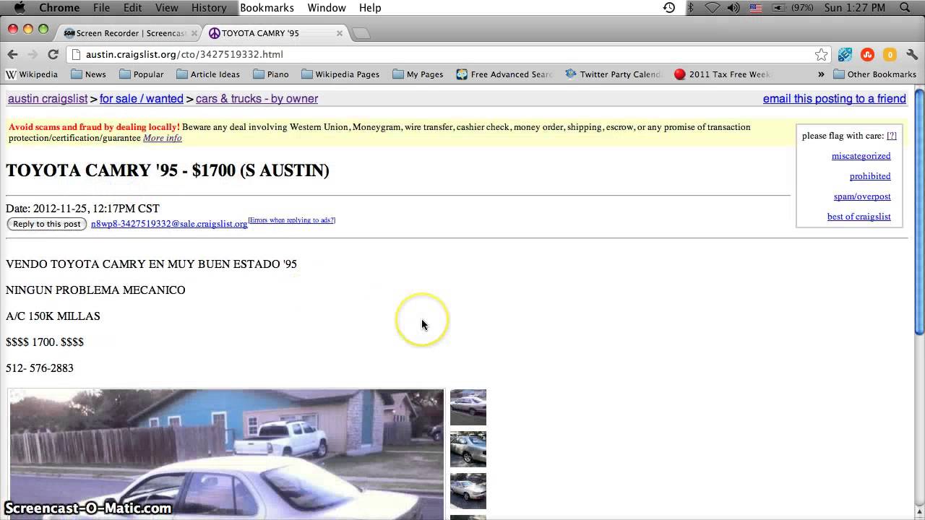This screenshot has height=520, width=925.
Task: Flag the posting as spam/overpost
Action: point(862,196)
